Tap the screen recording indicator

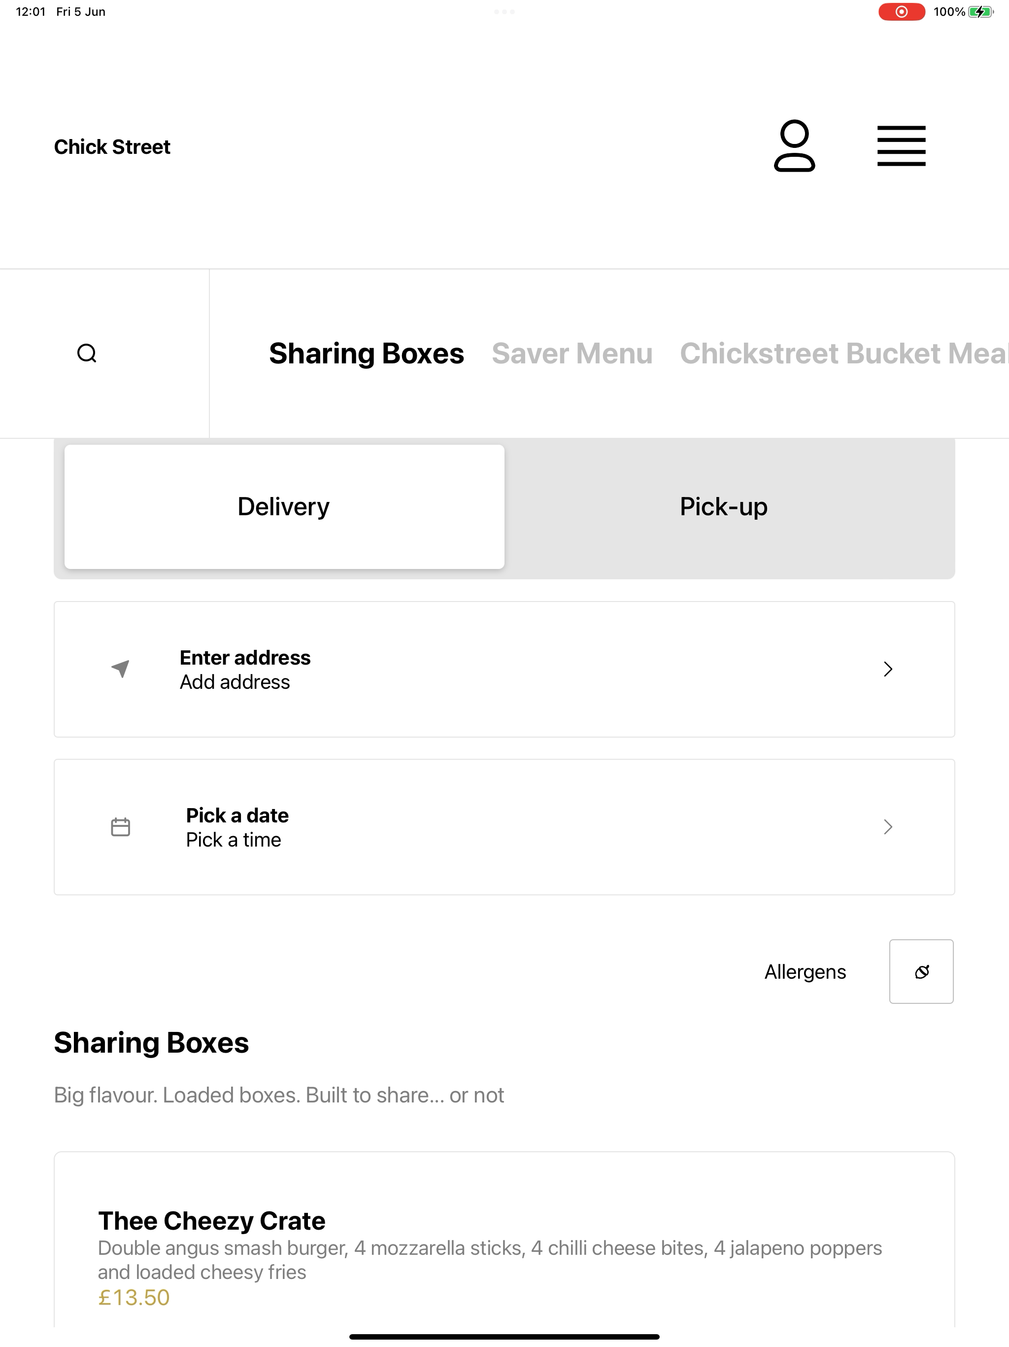click(x=901, y=11)
